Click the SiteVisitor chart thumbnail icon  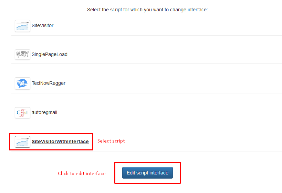pyautogui.click(x=22, y=26)
